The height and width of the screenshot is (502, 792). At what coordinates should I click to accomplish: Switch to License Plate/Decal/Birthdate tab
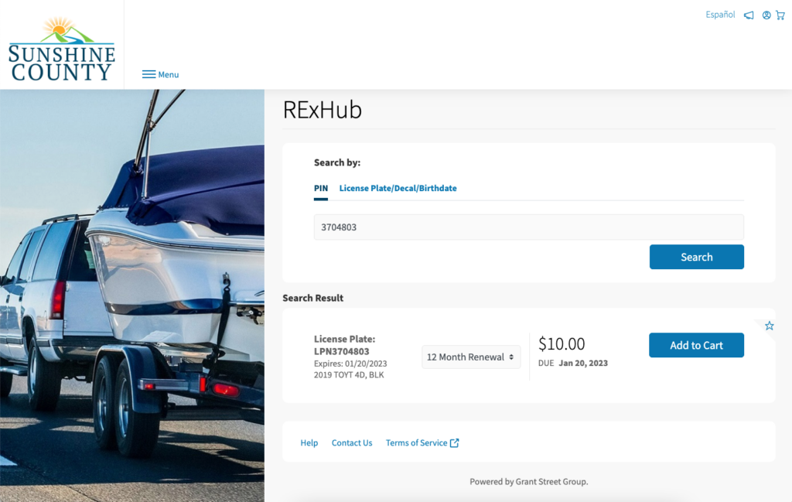(x=398, y=188)
